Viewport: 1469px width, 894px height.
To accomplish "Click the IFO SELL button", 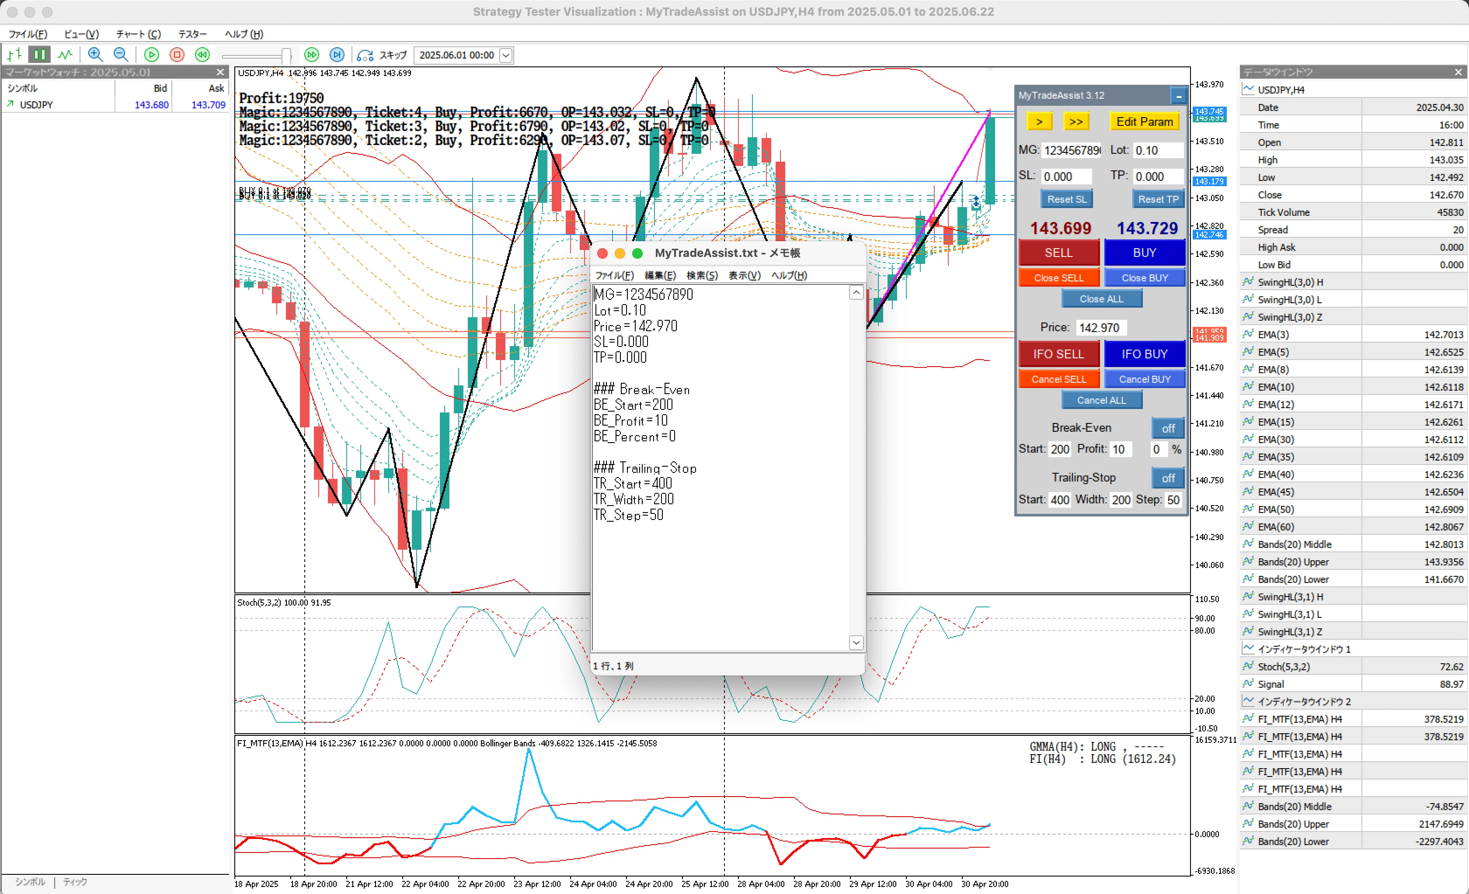I will point(1059,354).
